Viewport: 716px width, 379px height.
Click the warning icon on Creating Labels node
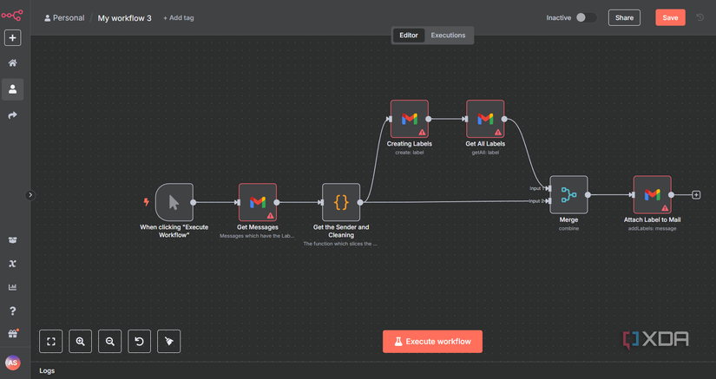423,133
